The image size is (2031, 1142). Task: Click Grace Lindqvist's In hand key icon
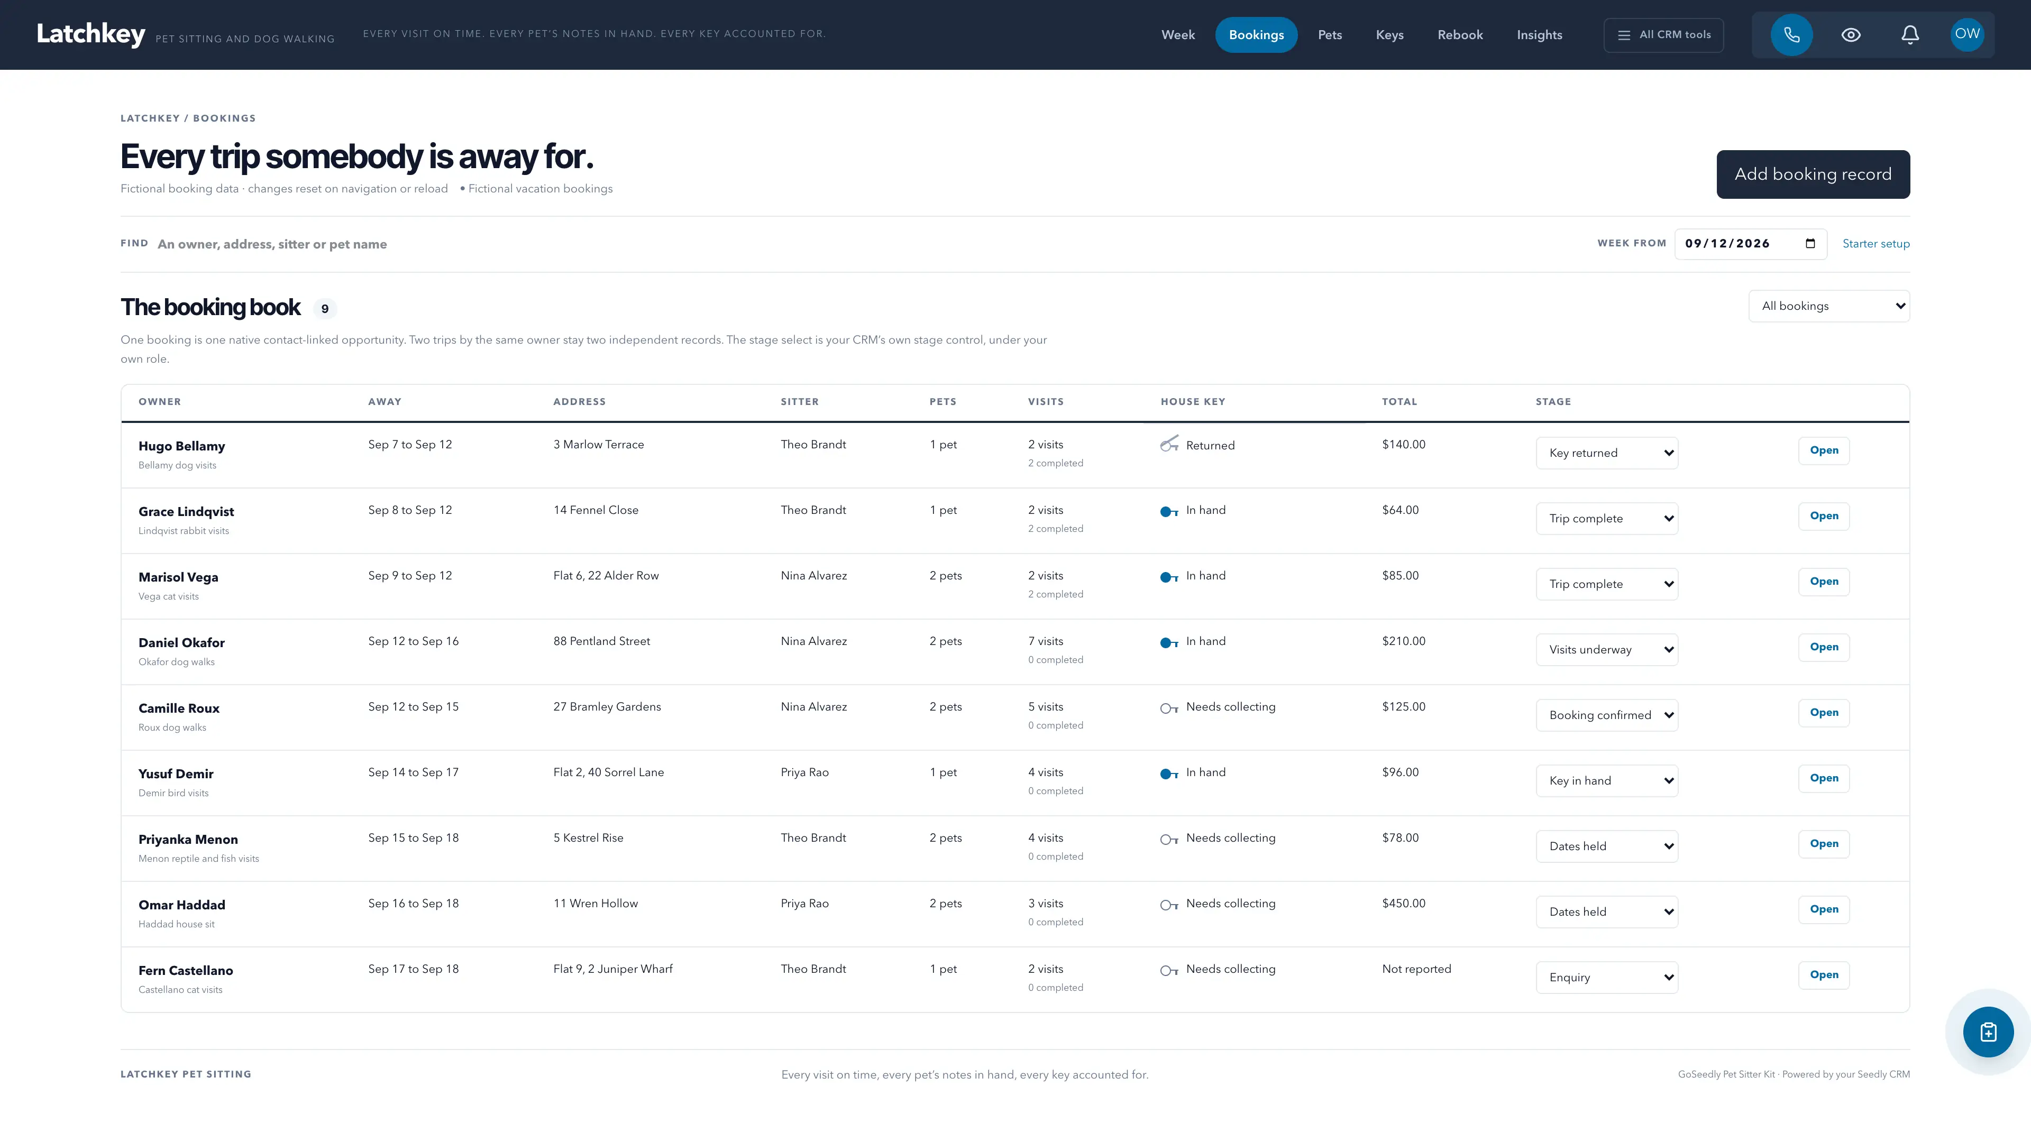tap(1169, 511)
